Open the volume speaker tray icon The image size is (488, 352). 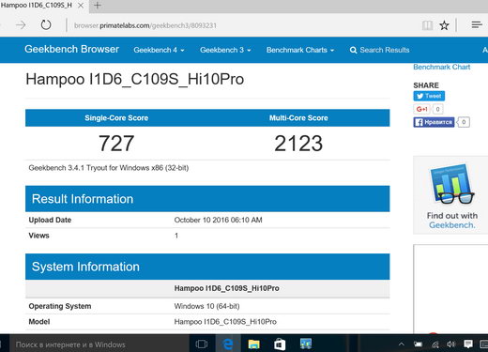(451, 344)
